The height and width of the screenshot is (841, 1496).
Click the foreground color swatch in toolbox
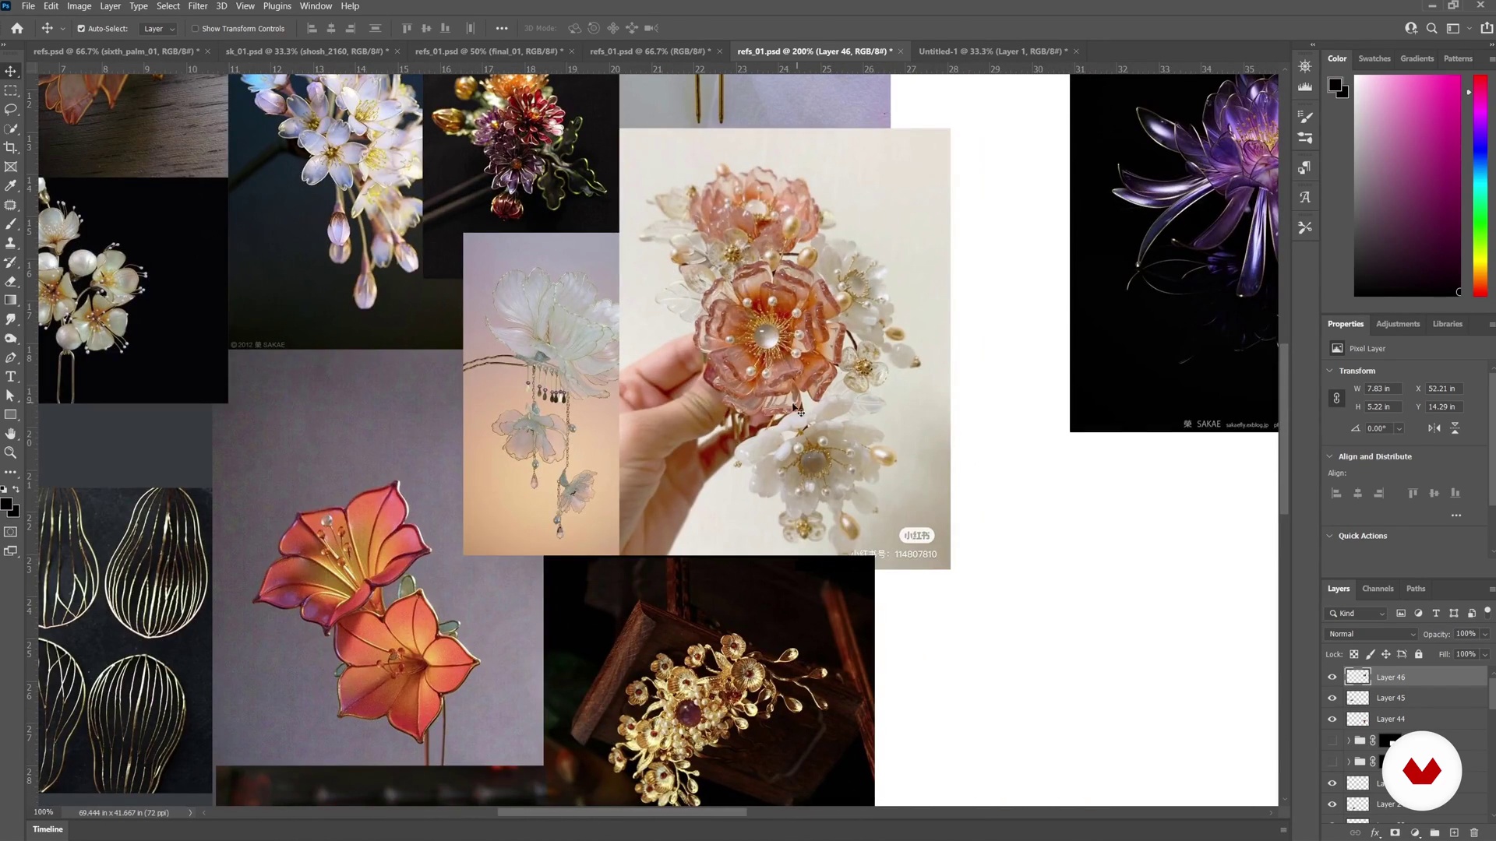click(x=6, y=505)
